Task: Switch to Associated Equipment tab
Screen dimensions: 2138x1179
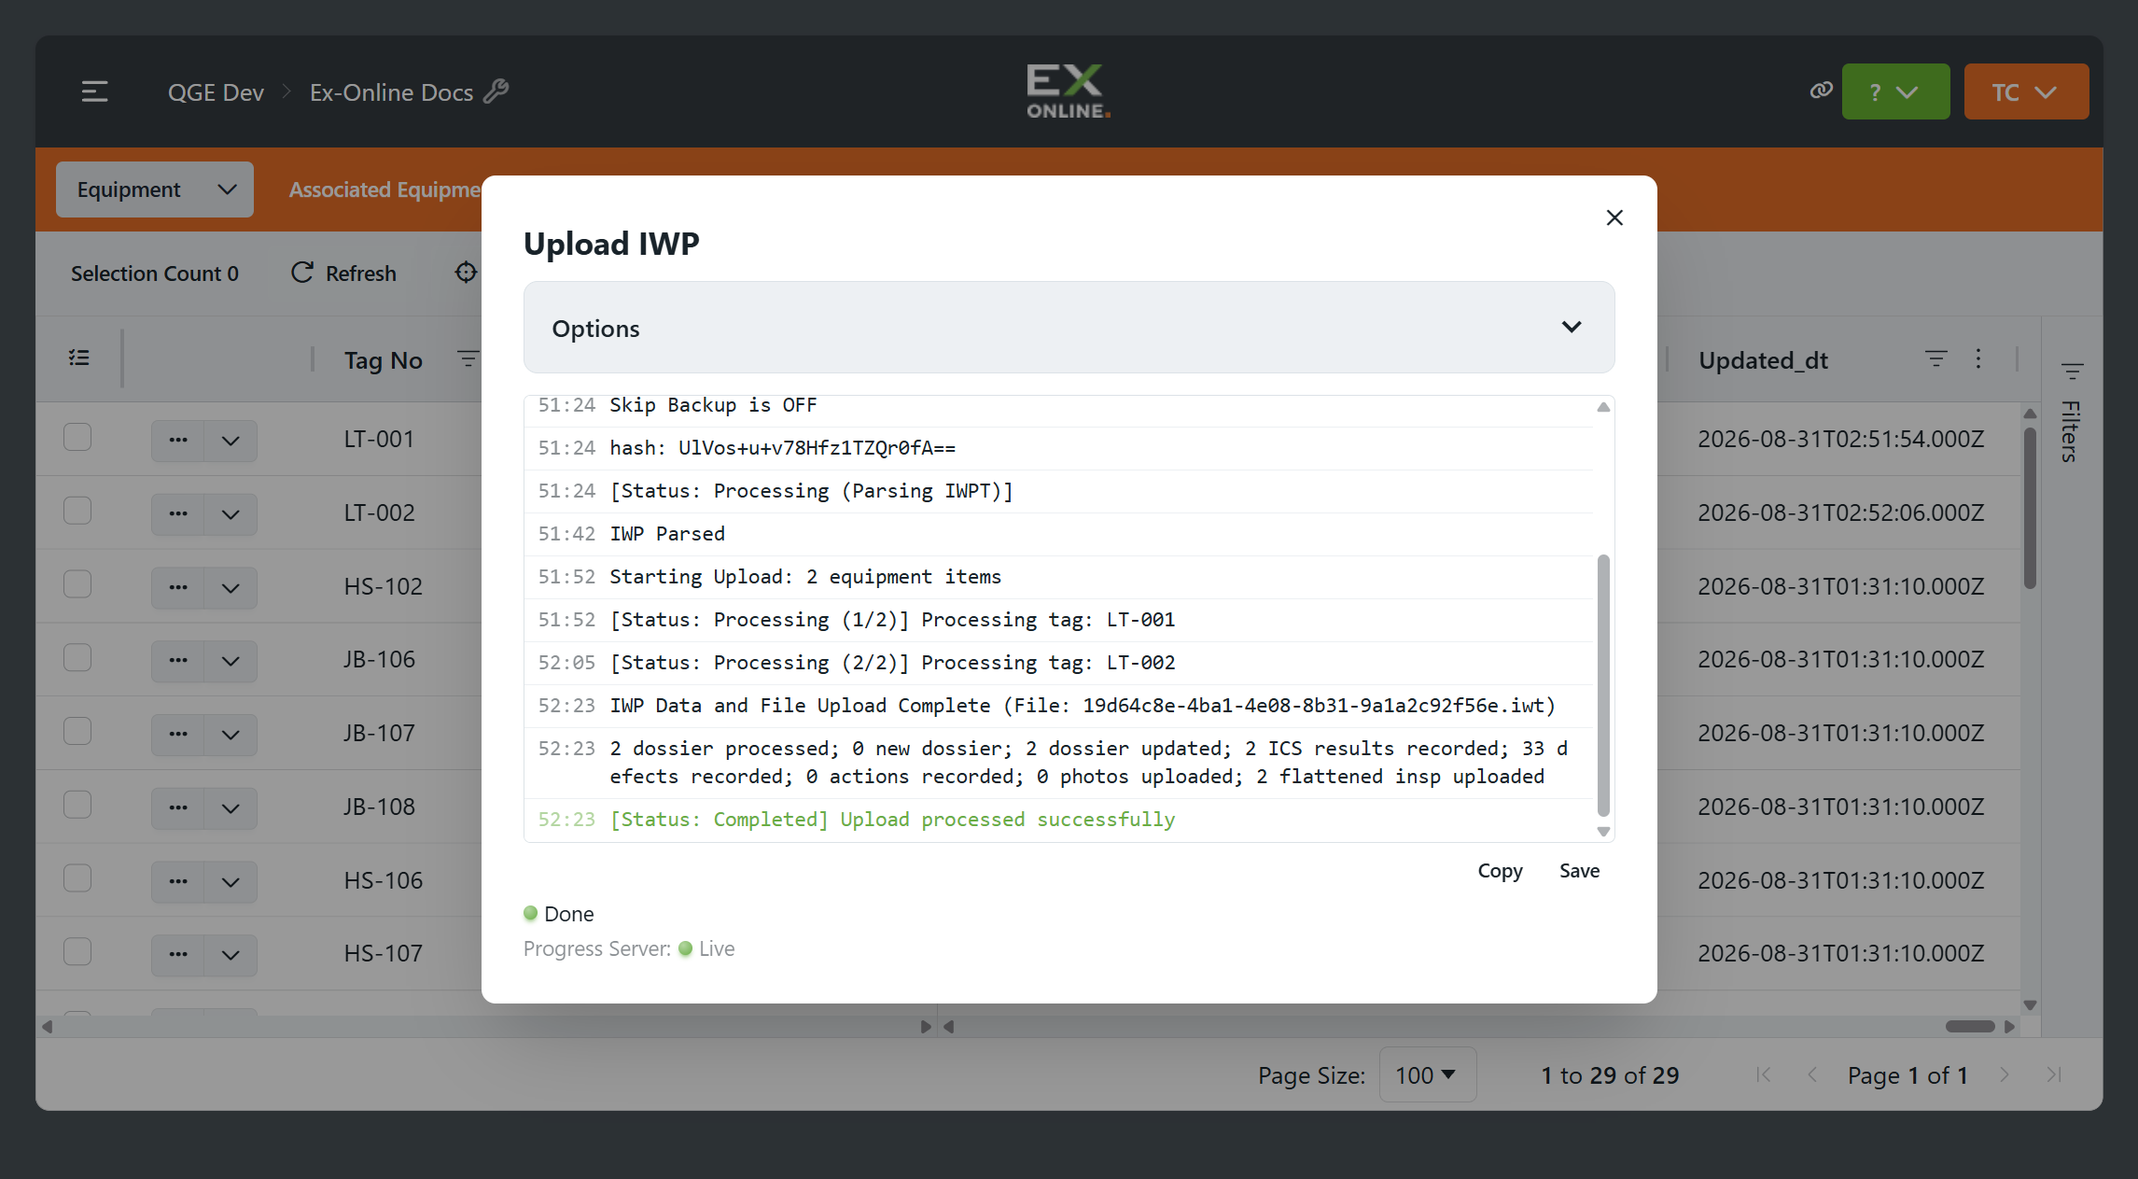Action: click(x=384, y=189)
